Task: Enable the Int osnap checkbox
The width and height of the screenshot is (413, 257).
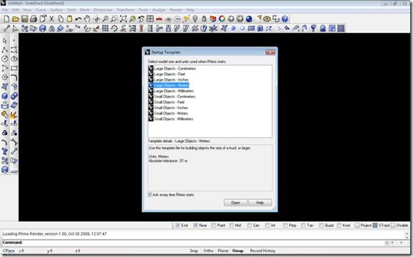Action: [268, 225]
